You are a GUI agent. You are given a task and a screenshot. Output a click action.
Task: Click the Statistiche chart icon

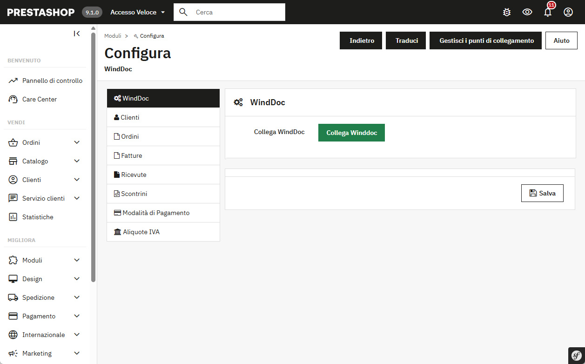coord(13,217)
